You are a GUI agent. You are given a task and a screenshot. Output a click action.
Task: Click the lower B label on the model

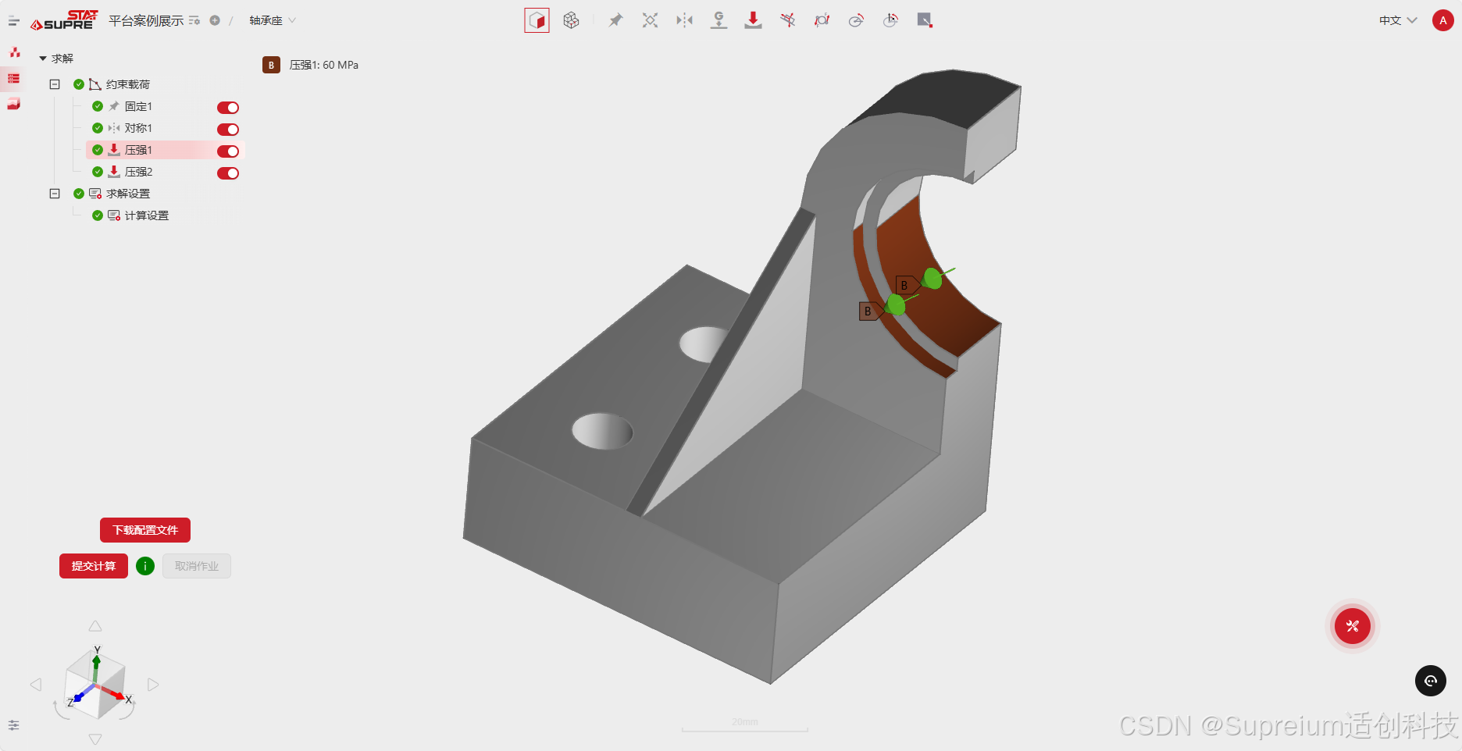click(x=870, y=311)
